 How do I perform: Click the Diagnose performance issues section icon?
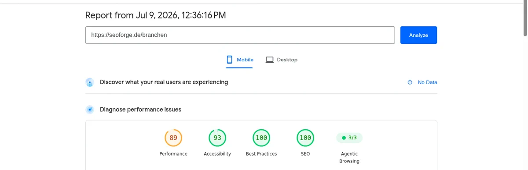(x=90, y=110)
